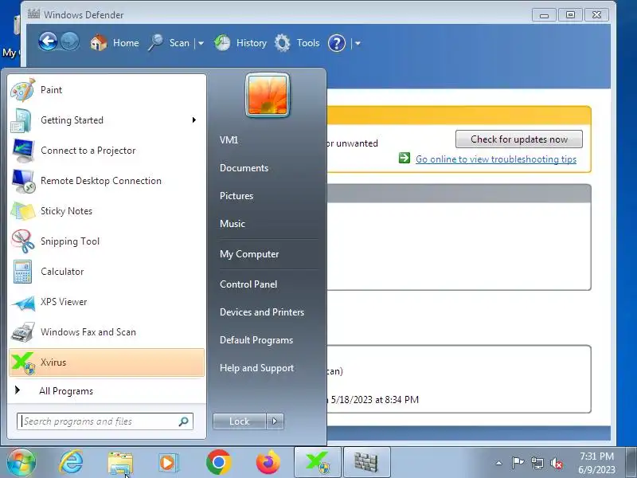
Task: Open Documents from Start menu
Action: [244, 168]
